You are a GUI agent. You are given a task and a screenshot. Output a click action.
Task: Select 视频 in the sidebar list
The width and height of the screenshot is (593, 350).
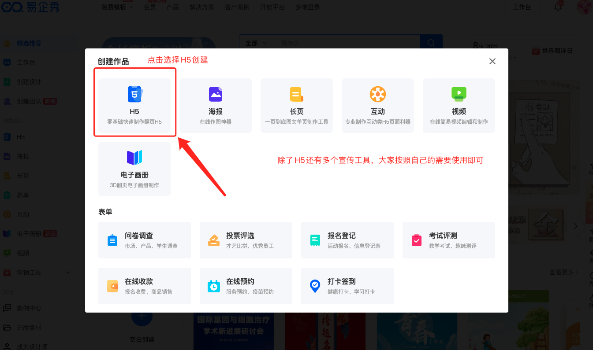pos(22,253)
